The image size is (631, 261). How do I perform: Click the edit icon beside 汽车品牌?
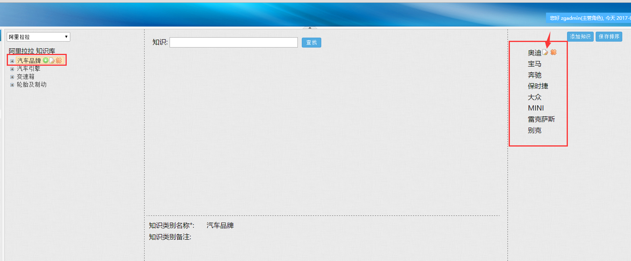coord(52,60)
